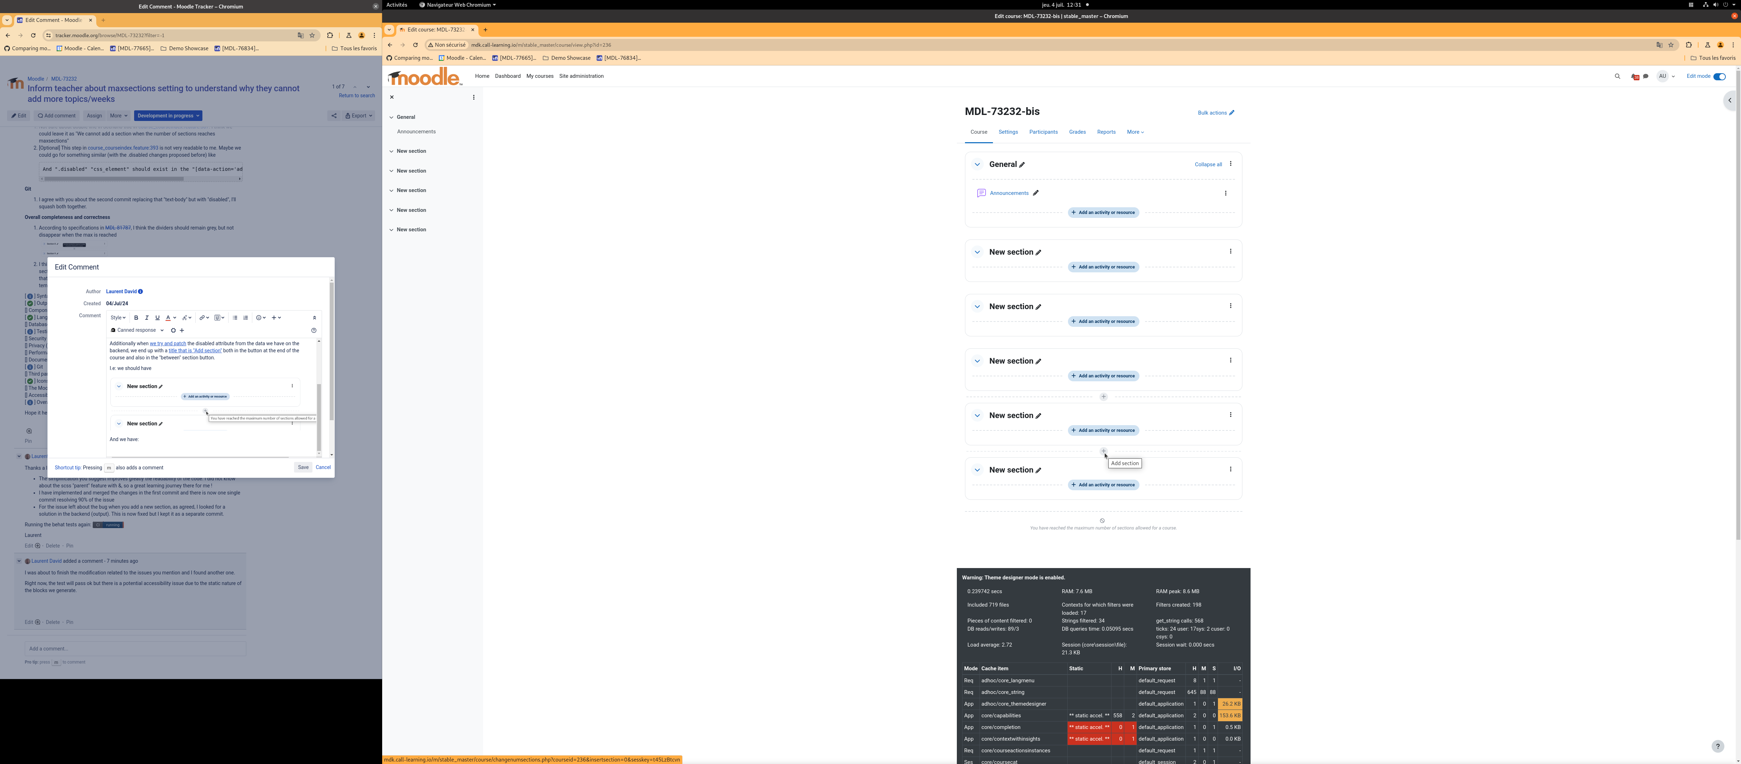Click the clock showing jeu. 4 juil.
Screen dimensions: 1741x764
[1061, 5]
